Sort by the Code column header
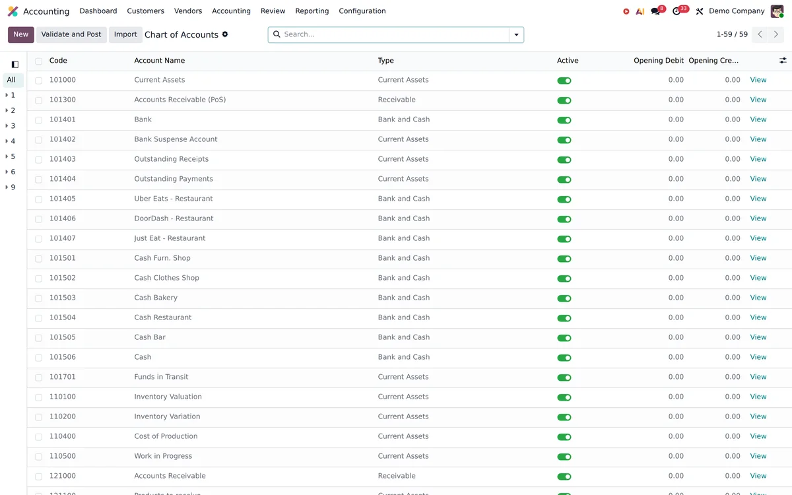792x495 pixels. (x=58, y=61)
